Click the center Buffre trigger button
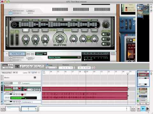 [x=60, y=30]
